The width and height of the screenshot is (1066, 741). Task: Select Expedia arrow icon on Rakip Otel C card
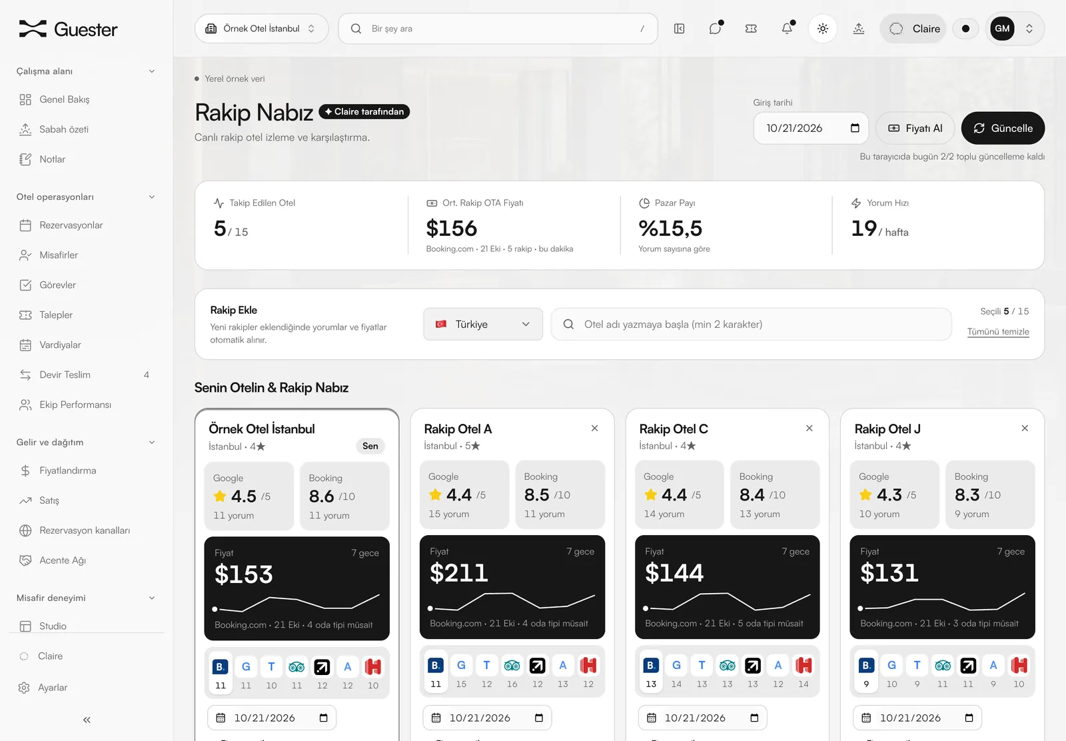753,672
